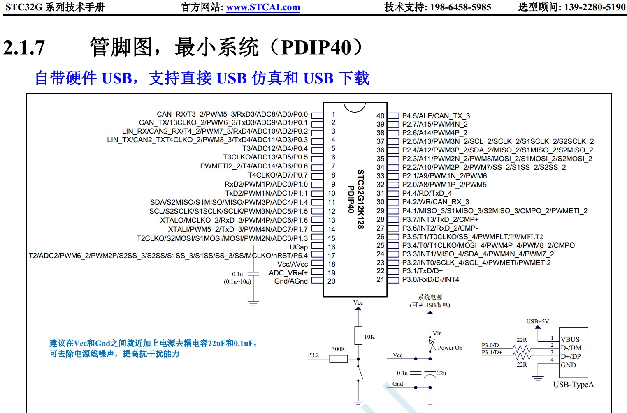Click pin 25 label starting with 'P3.4/T0'

coord(488,245)
